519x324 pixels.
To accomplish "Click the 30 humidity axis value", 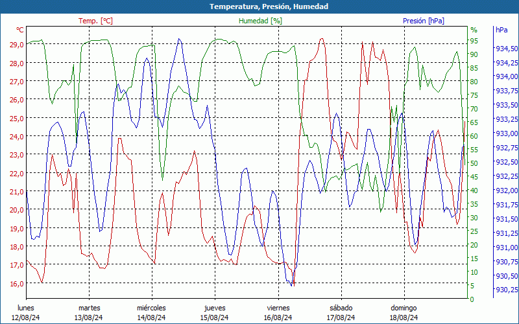I will [474, 218].
